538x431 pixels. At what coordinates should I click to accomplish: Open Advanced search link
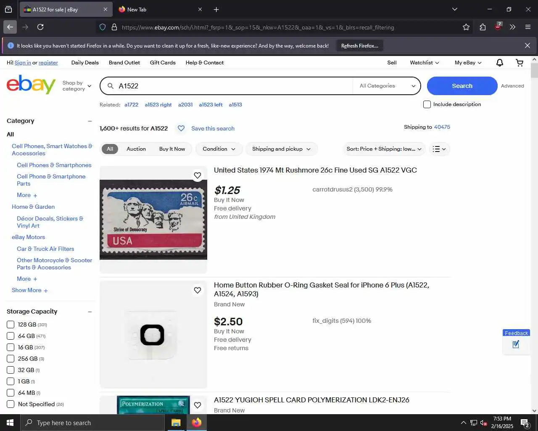coord(512,86)
